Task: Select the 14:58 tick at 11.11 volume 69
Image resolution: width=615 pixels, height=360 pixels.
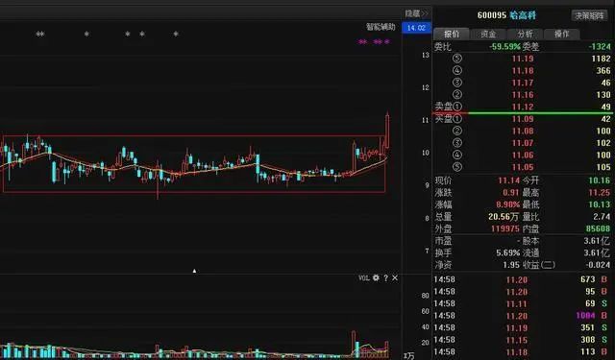Action: coord(522,303)
